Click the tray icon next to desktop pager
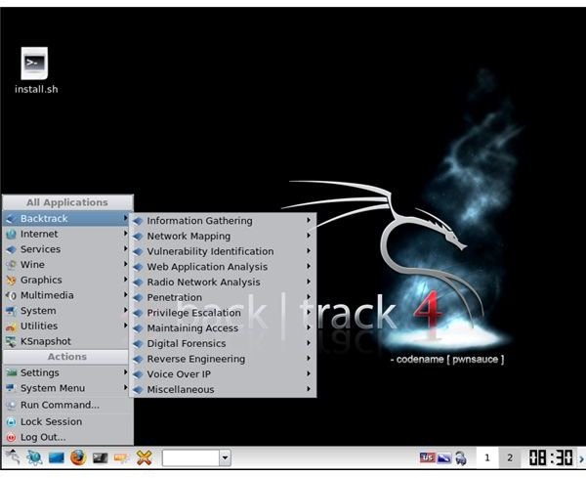586x478 pixels. coord(461,457)
